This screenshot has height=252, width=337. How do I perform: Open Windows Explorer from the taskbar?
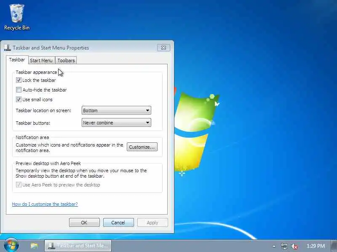(34, 246)
